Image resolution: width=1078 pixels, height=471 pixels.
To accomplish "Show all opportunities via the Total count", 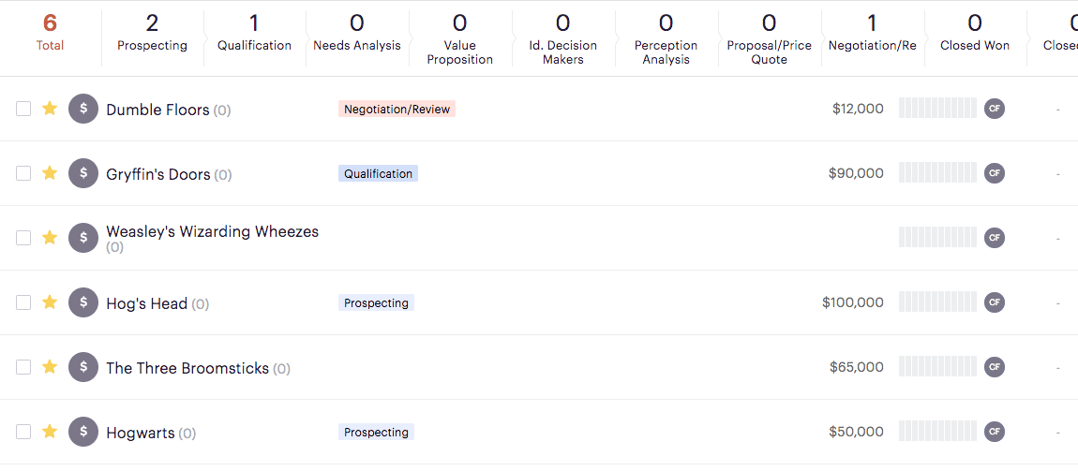I will tap(50, 34).
